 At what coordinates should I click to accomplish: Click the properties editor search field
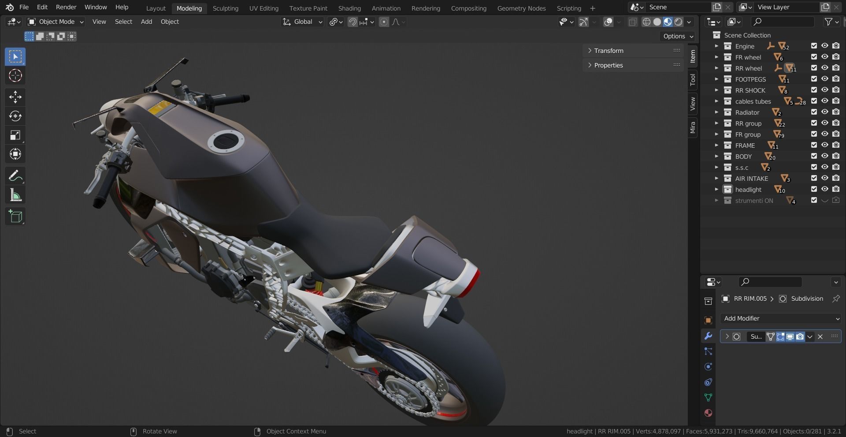pyautogui.click(x=770, y=282)
